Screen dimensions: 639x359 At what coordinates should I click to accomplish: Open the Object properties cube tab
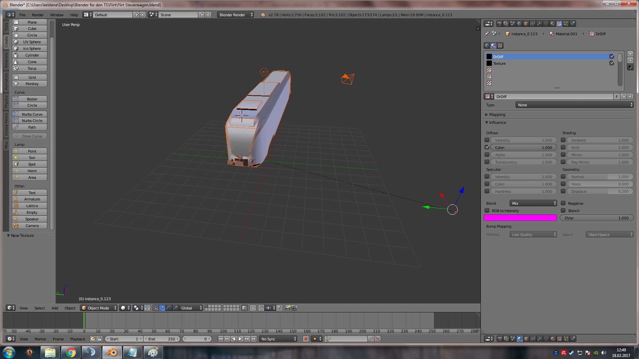(x=526, y=24)
